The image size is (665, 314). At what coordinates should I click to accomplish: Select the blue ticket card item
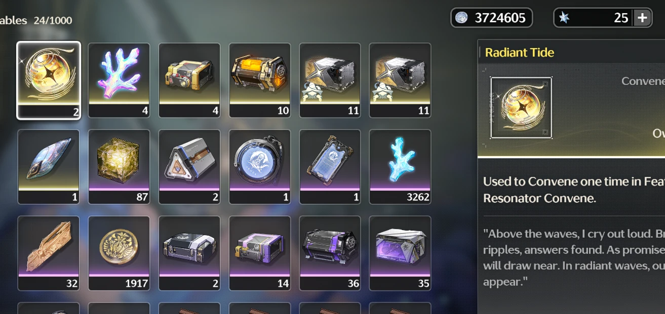(x=330, y=166)
